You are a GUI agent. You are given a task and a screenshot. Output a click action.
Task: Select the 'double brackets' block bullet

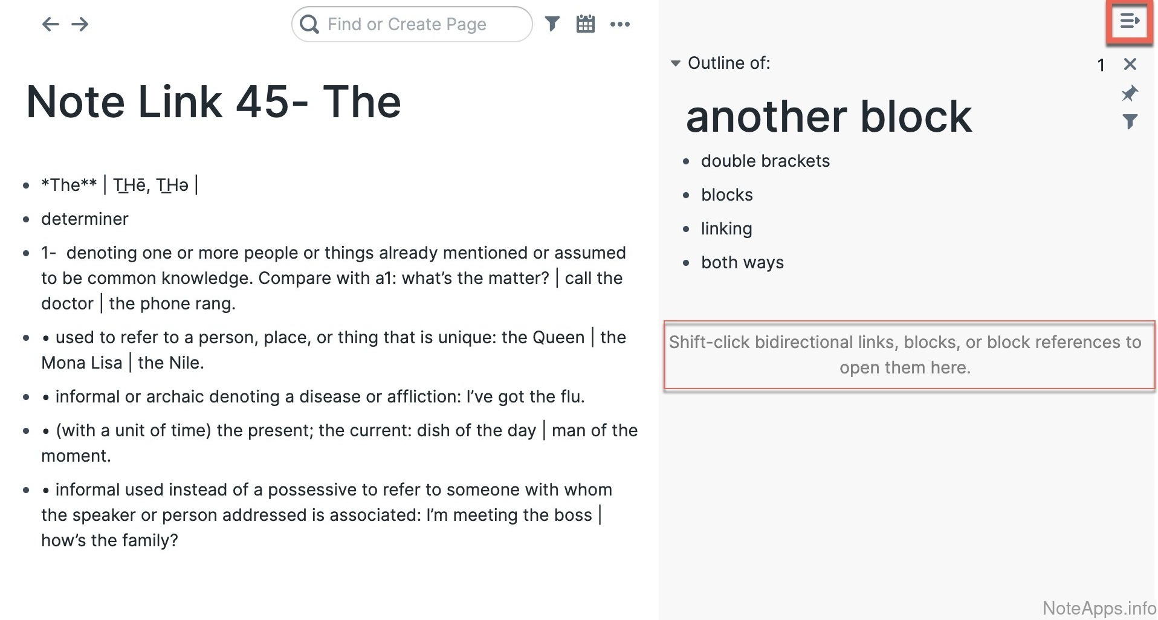[686, 161]
